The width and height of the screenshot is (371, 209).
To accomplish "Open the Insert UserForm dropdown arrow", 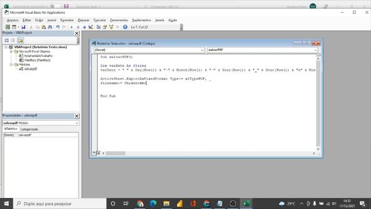I will tap(18, 27).
